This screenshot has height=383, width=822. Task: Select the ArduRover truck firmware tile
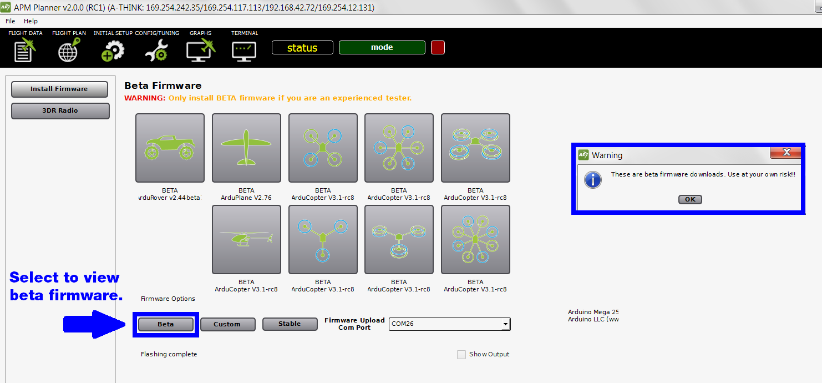[x=170, y=148]
